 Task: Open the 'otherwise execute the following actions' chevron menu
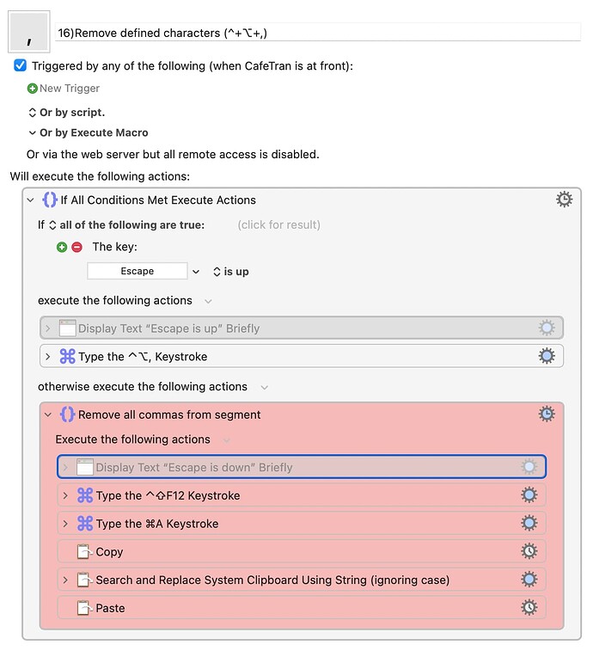pyautogui.click(x=264, y=387)
